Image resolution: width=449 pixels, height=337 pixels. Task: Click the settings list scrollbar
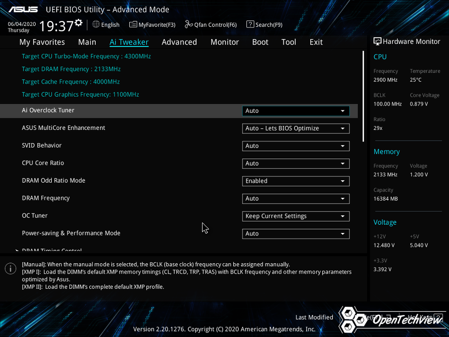pos(363,96)
